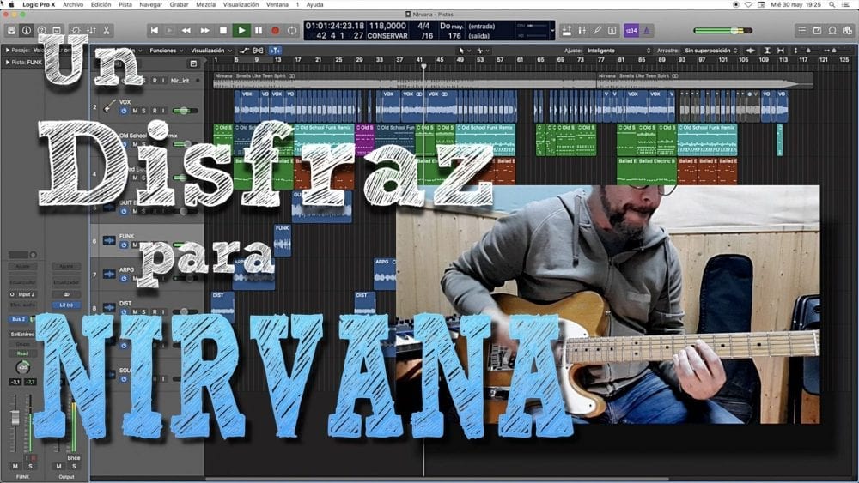Expand Pista FUNK track inspector triangle

coord(7,63)
